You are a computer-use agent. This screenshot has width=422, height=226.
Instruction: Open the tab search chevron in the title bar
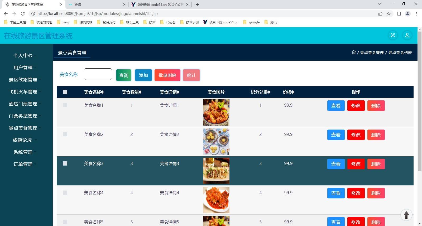pos(380,4)
